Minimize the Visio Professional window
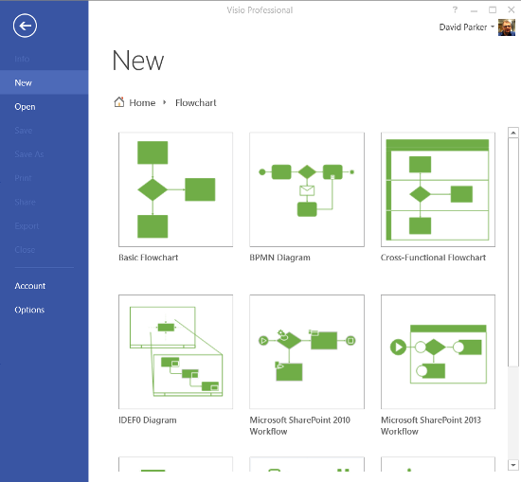Viewport: 521px width, 482px height. click(474, 10)
